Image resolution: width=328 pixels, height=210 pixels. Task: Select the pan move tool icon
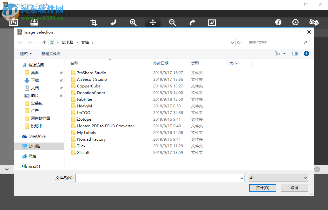click(x=153, y=22)
